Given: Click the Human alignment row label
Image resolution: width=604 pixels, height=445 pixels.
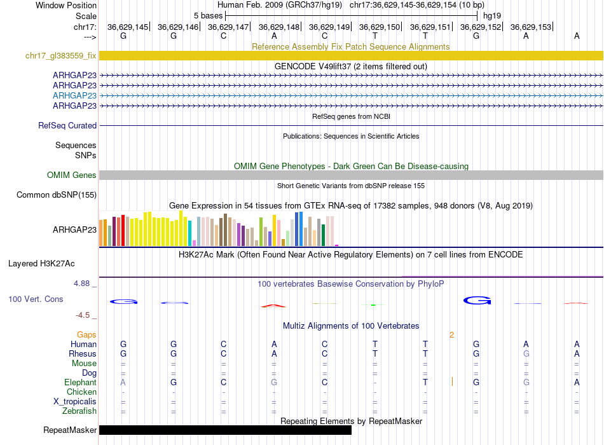Looking at the screenshot, I should [x=83, y=344].
